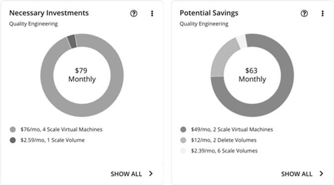Open the Potential Savings kebab menu
This screenshot has height=185, width=334.
(x=323, y=13)
